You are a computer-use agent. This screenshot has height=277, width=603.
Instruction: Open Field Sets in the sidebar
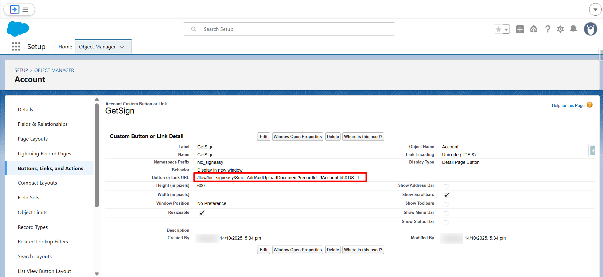29,198
